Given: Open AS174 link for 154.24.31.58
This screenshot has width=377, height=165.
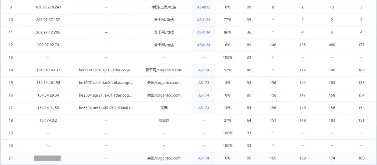Looking at the screenshot, I should pyautogui.click(x=204, y=108).
